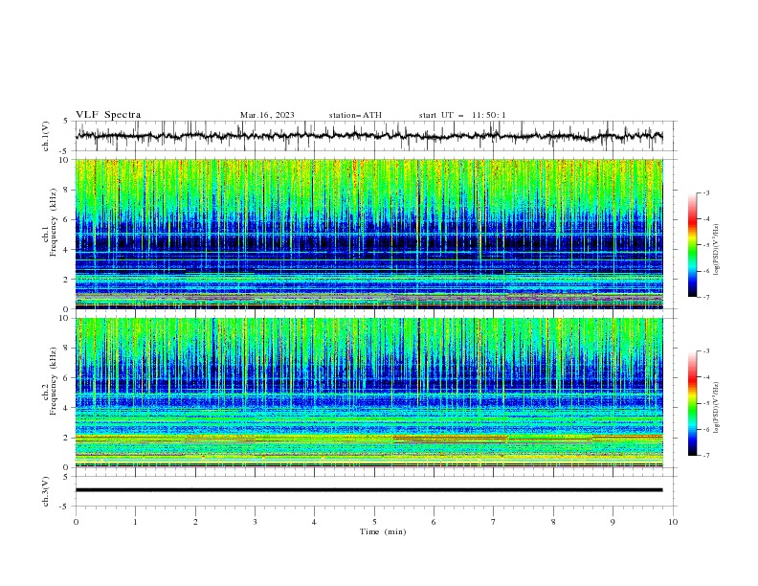Viewport: 758px width, 586px height.
Task: Click the "8" kHz tick on ch.1 spectrogram axis
Action: point(68,190)
